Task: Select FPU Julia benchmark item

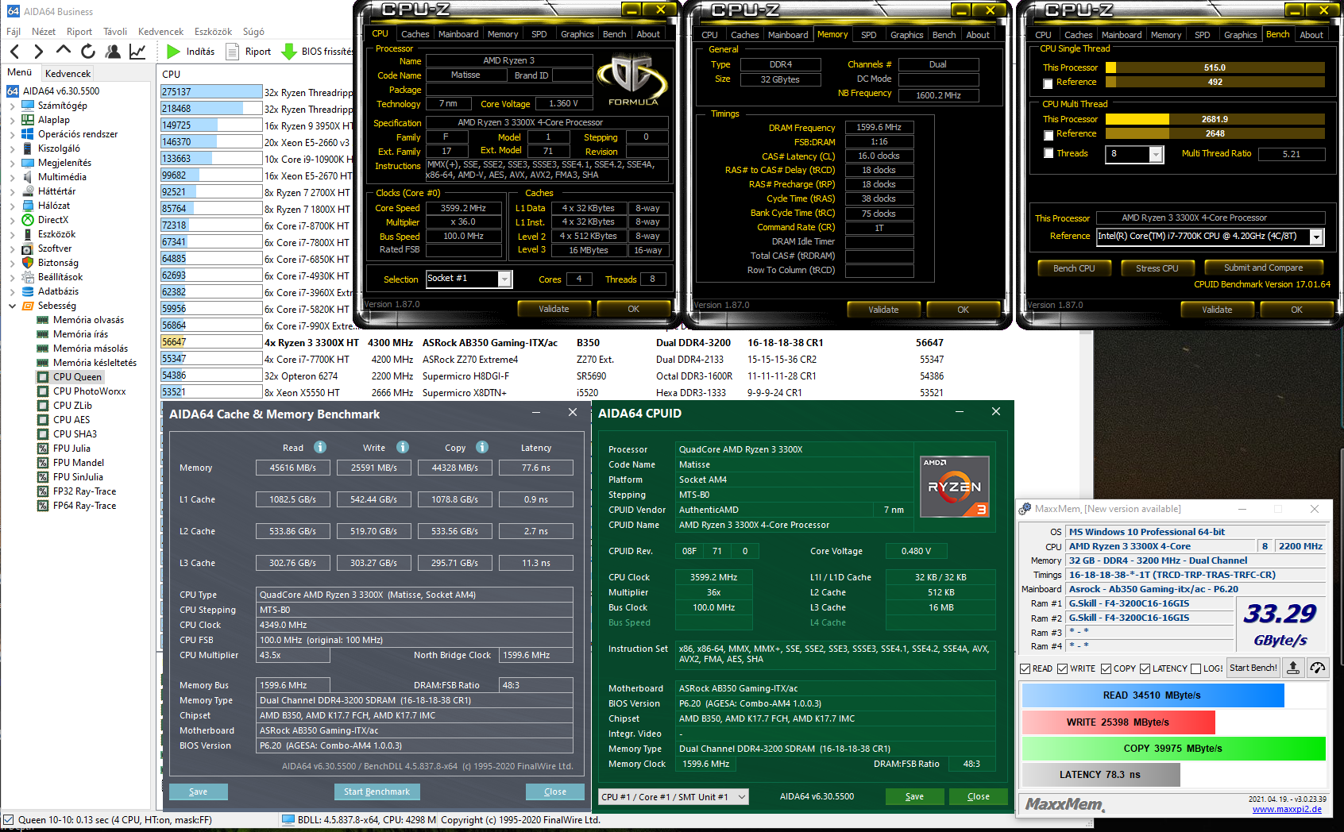Action: pos(71,449)
